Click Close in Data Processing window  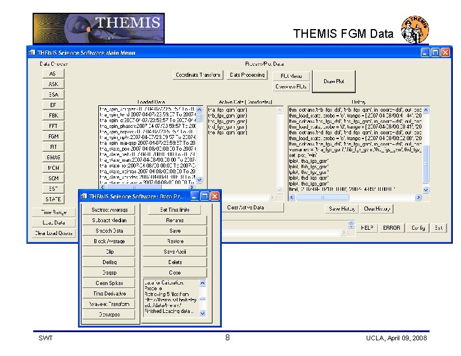(x=175, y=273)
